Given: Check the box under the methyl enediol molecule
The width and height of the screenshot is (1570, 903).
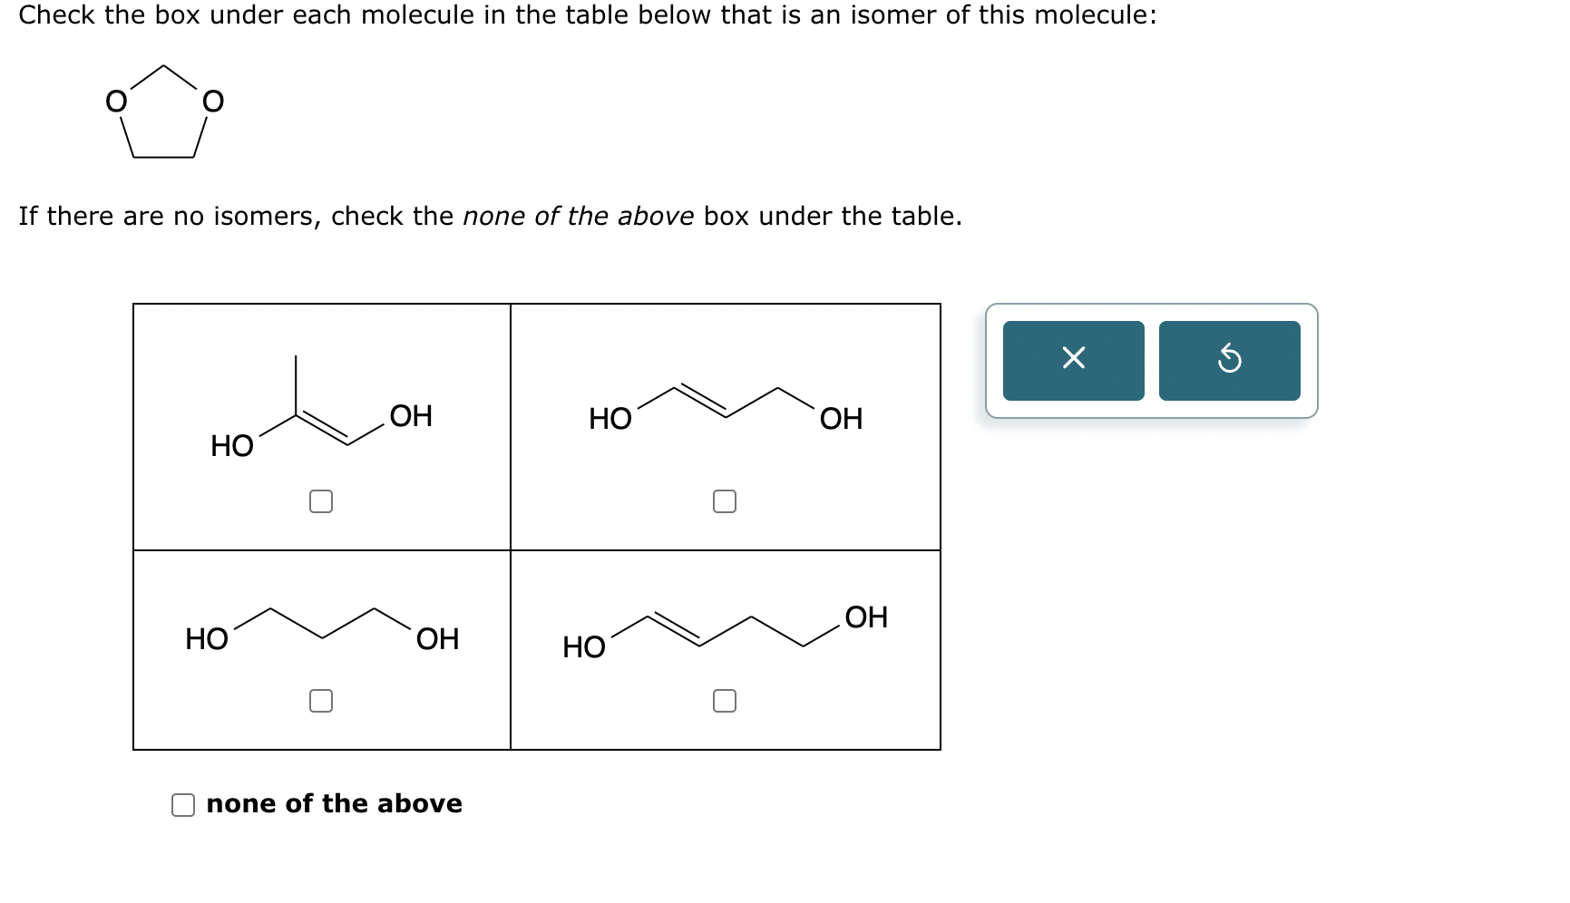Looking at the screenshot, I should pyautogui.click(x=321, y=502).
